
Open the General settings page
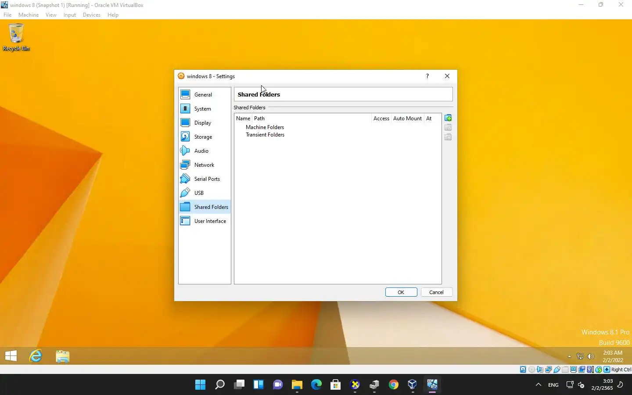[205, 94]
